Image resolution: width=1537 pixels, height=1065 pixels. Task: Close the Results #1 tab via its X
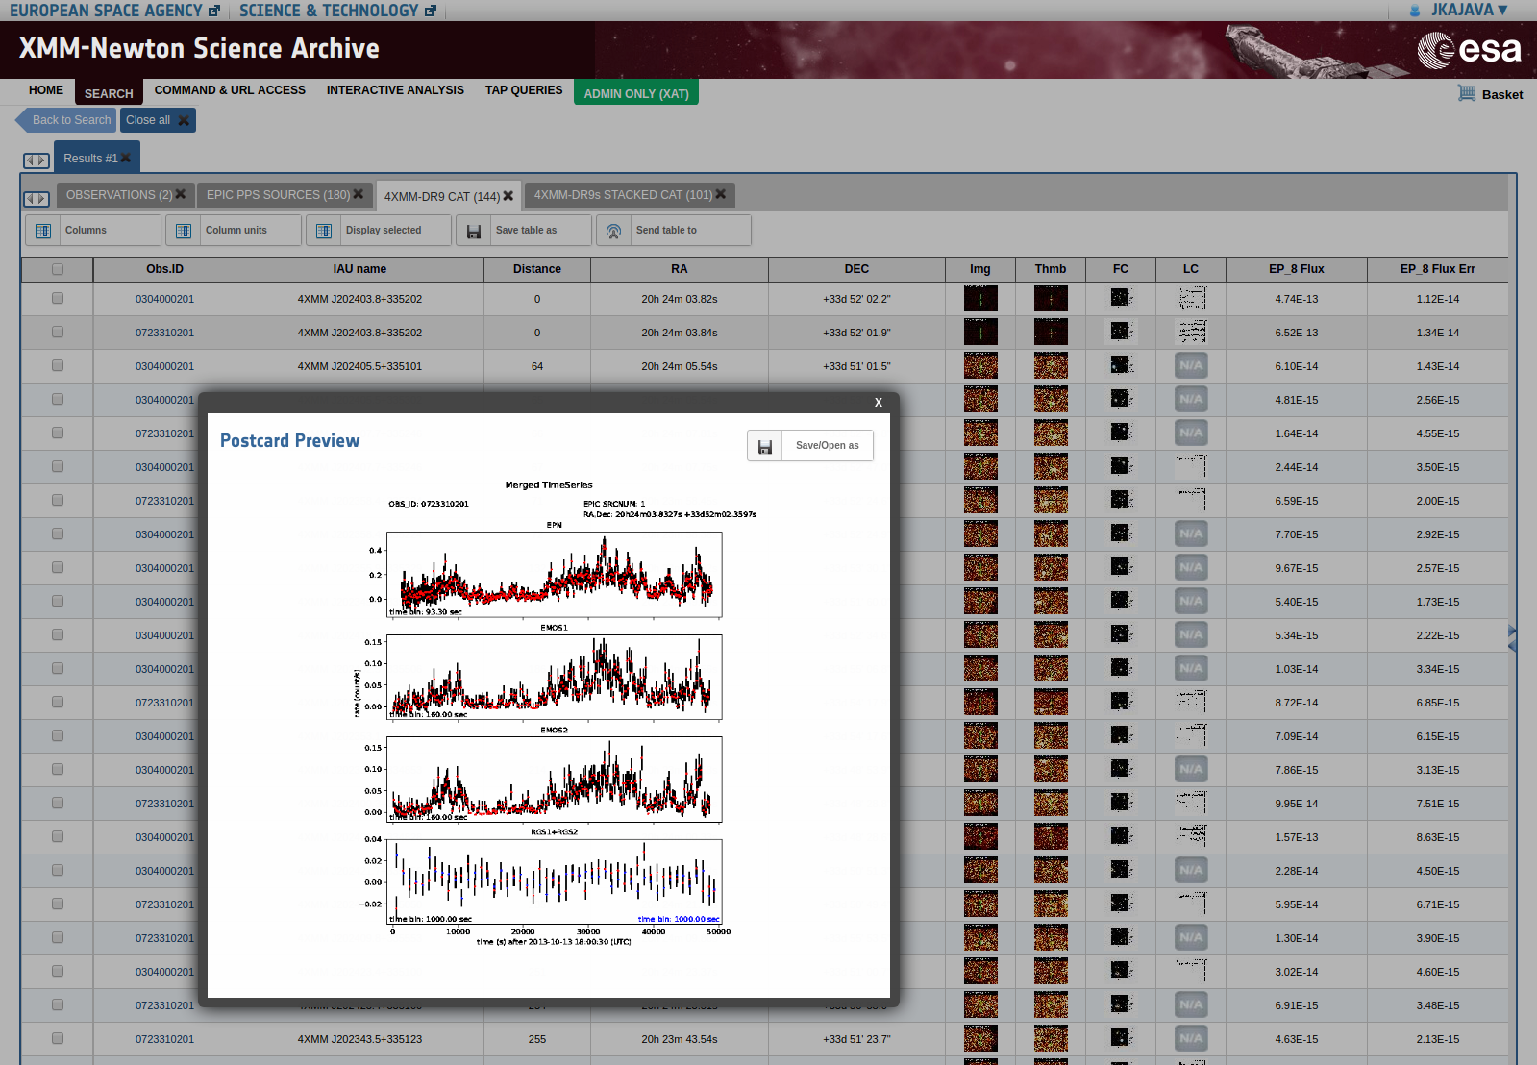click(126, 158)
